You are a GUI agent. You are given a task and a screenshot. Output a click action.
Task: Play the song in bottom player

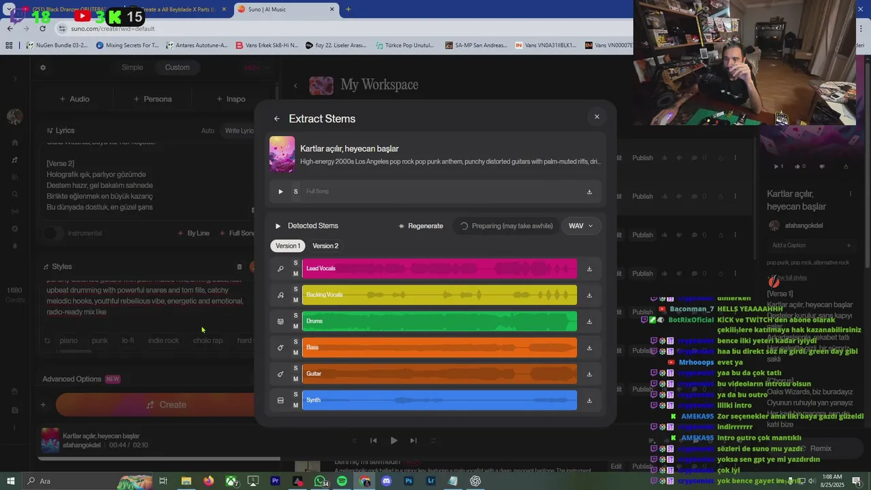(x=393, y=440)
